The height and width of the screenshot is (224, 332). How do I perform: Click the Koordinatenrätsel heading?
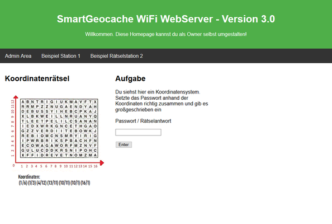coord(37,78)
